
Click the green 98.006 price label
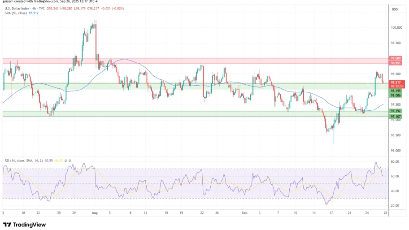click(x=396, y=95)
